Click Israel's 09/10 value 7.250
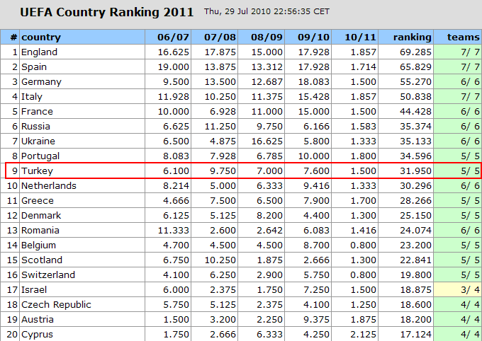The image size is (482, 341). [x=316, y=290]
